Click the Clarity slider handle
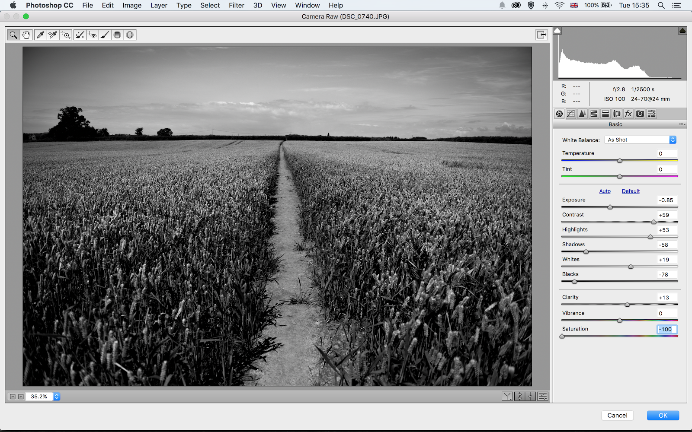Screen dimensions: 692x432 [628, 305]
